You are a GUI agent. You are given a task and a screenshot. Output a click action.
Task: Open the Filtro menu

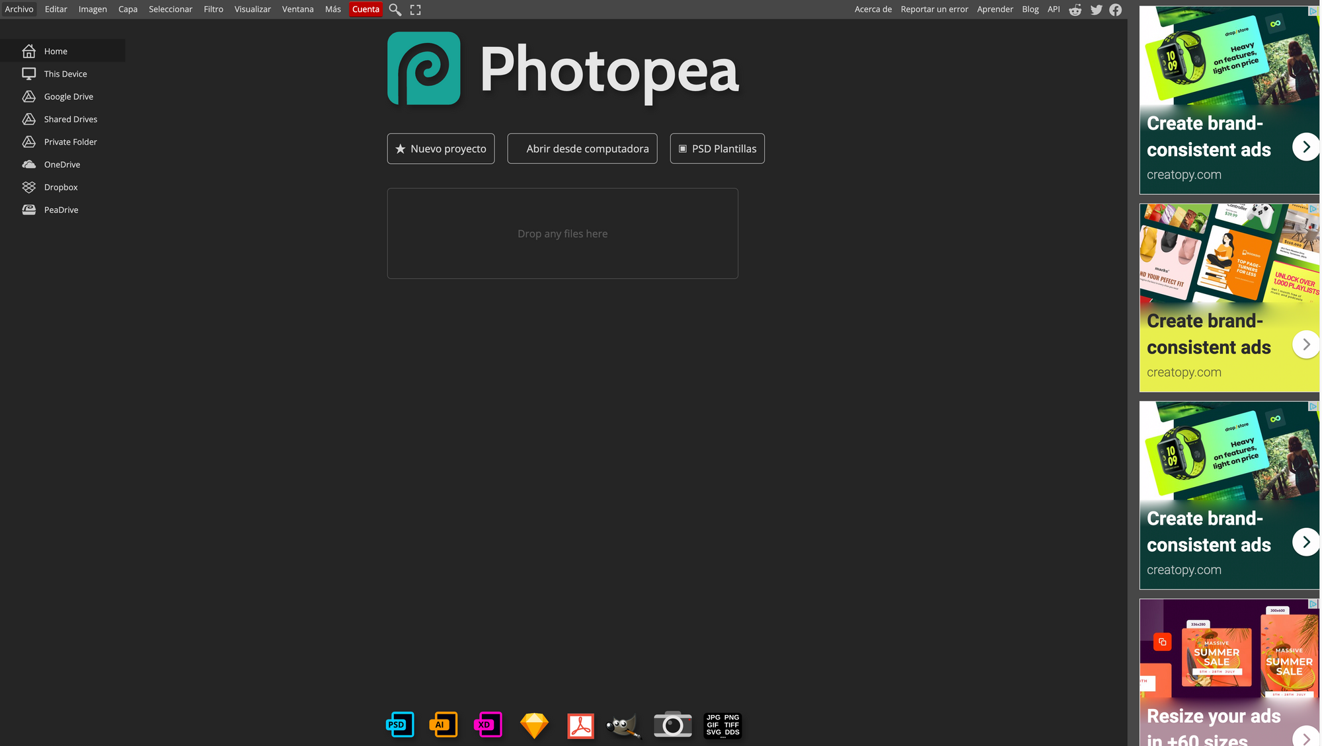(x=213, y=9)
